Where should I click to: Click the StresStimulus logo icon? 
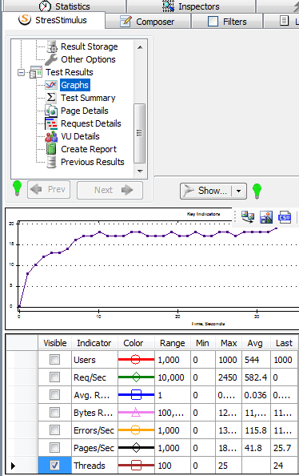[x=25, y=19]
